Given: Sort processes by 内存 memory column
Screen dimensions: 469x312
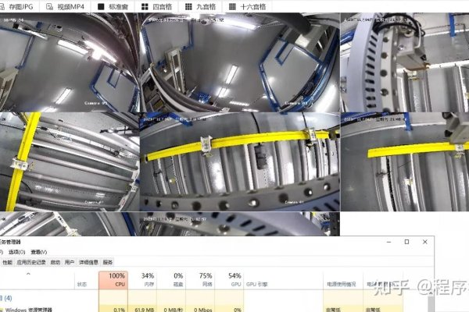Looking at the screenshot, I should [x=147, y=280].
